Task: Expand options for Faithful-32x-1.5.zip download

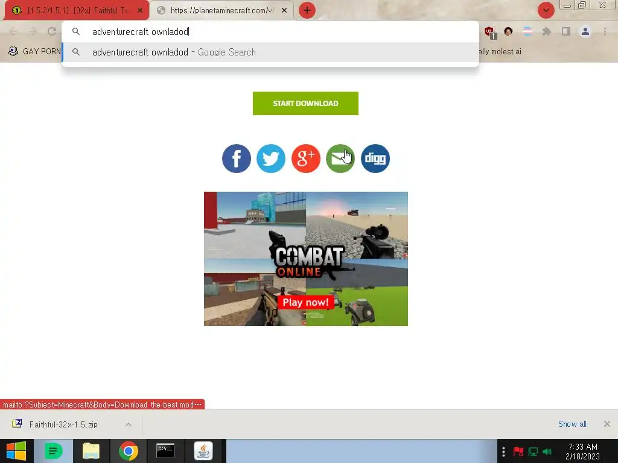Action: pyautogui.click(x=129, y=424)
